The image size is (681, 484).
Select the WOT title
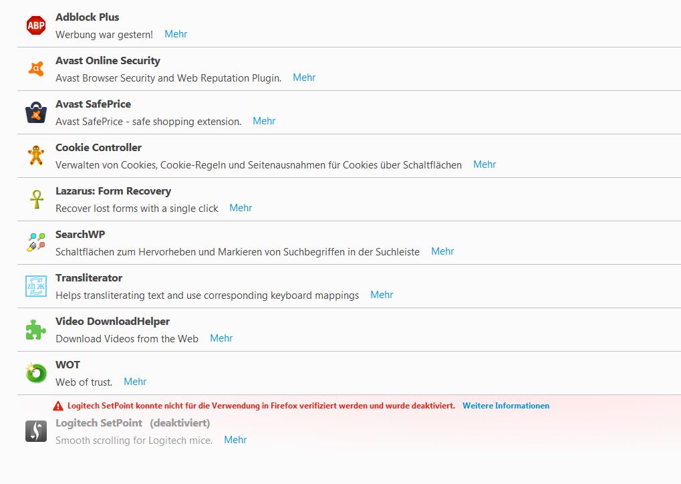(67, 365)
